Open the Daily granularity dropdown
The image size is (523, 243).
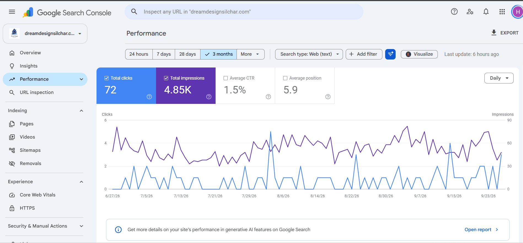[499, 78]
